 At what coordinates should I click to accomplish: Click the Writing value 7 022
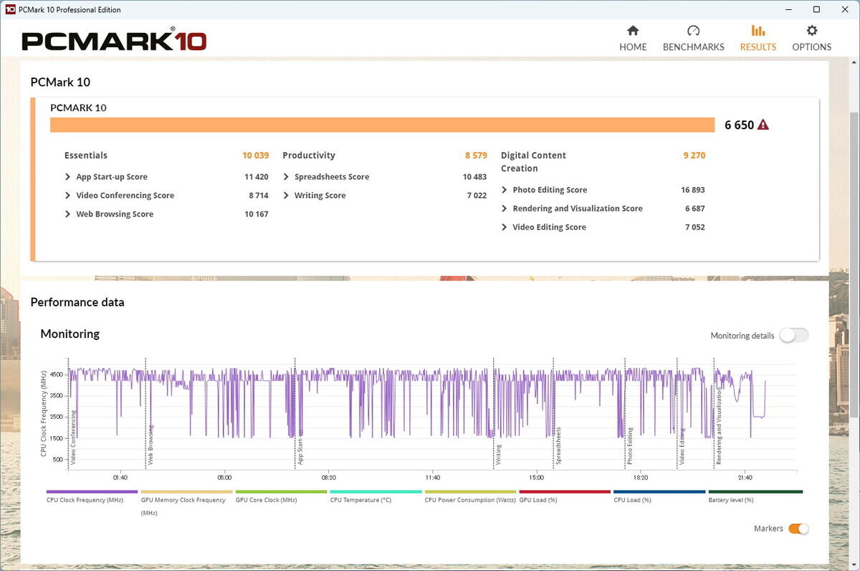coord(477,196)
